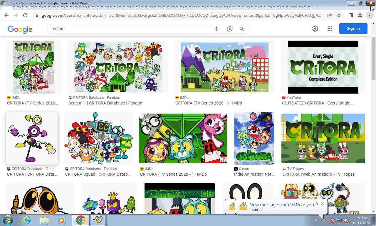Open the S1E5 CRiTORA image thumbnail
The height and width of the screenshot is (226, 376).
point(180,199)
